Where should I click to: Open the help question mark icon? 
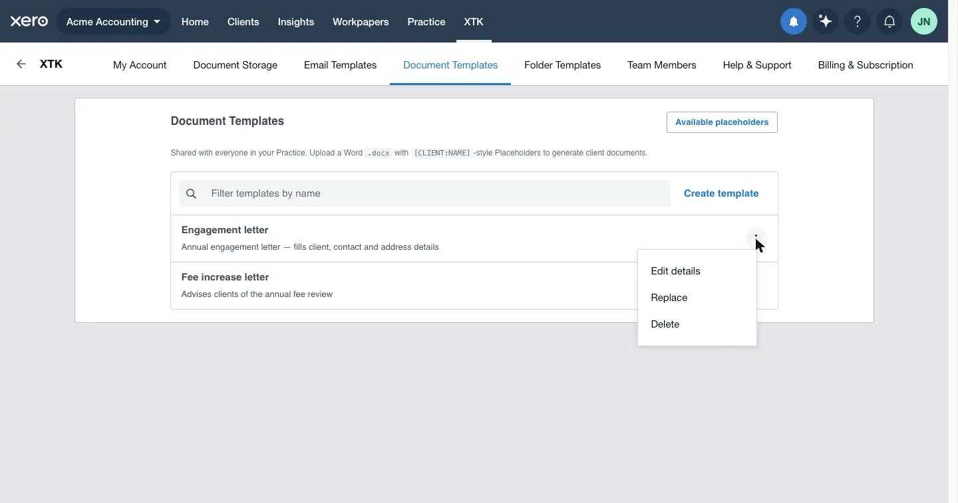(858, 22)
